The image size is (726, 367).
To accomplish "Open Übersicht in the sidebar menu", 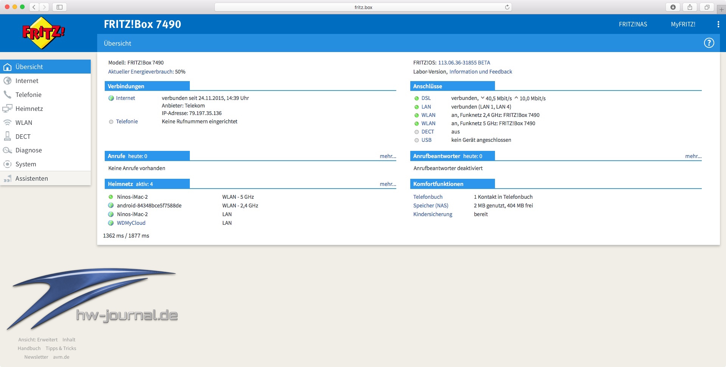I will (45, 67).
